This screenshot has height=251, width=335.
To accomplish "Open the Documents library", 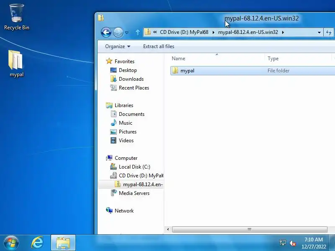I will tap(131, 114).
